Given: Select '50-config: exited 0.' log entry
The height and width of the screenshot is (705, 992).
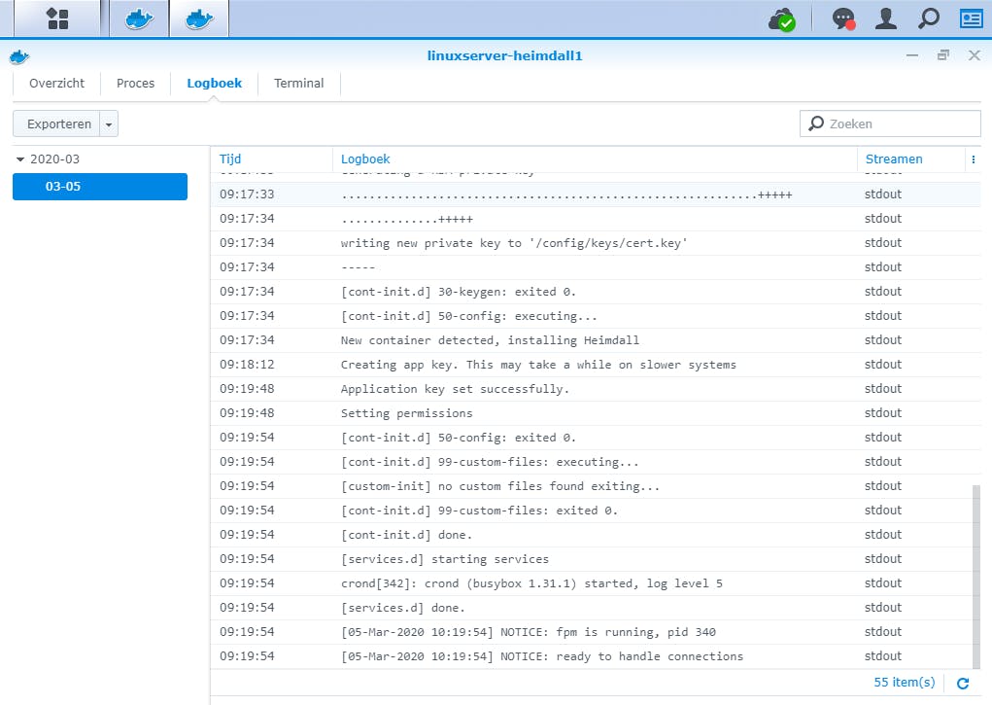Looking at the screenshot, I should point(596,438).
